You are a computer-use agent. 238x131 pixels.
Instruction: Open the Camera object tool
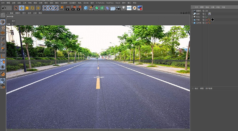118,8
